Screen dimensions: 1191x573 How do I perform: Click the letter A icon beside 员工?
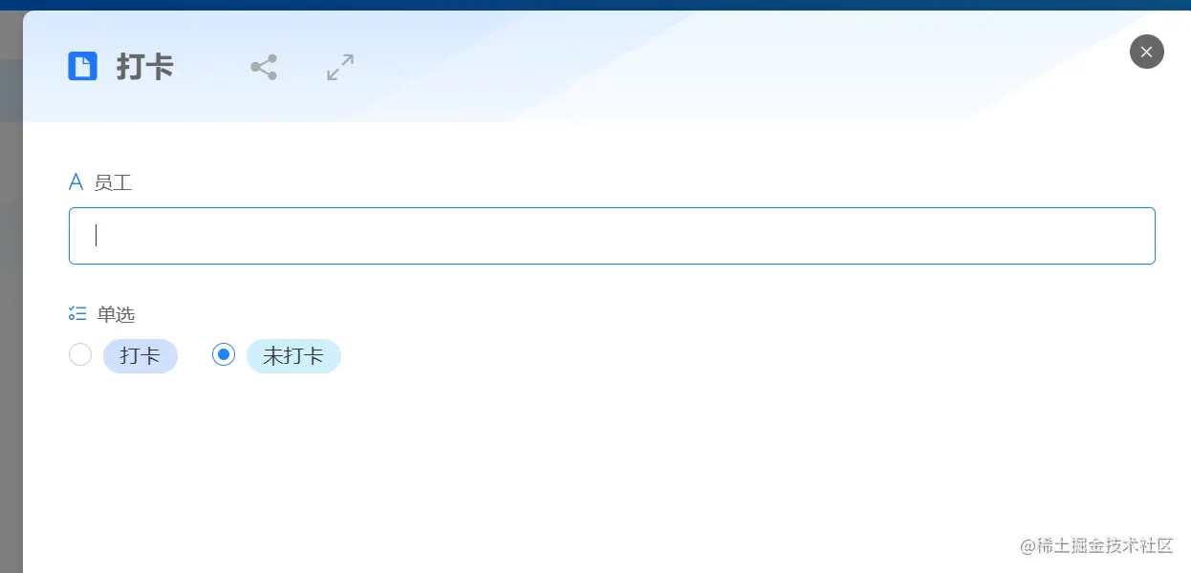click(76, 181)
